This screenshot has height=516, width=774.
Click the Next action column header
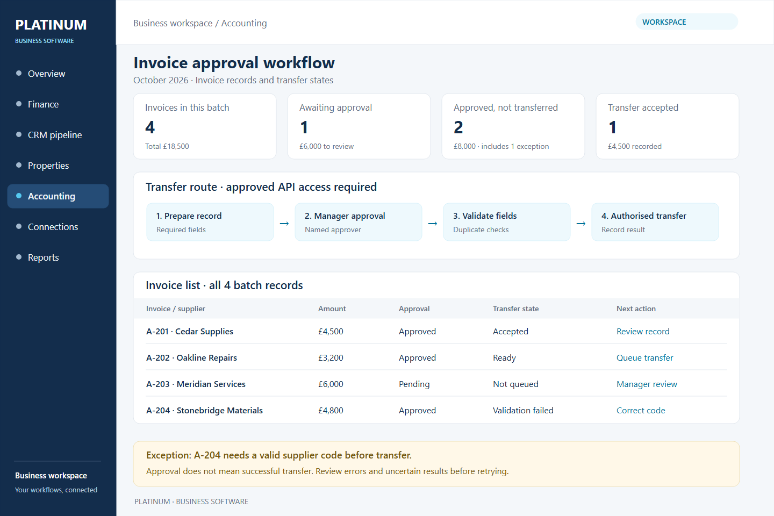click(x=636, y=309)
